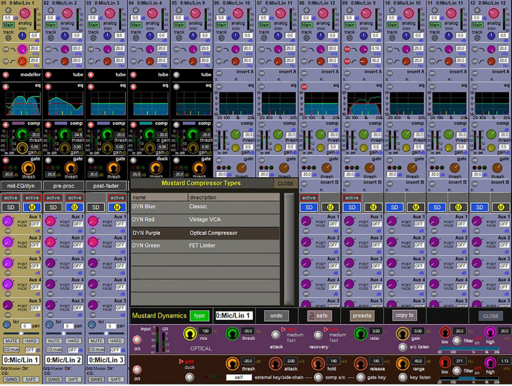Click the pink analog gain knob on channel 01
Screen dimensions: 512x386
coord(24,13)
